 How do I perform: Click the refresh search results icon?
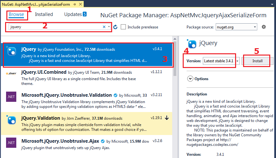pyautogui.click(x=115, y=27)
